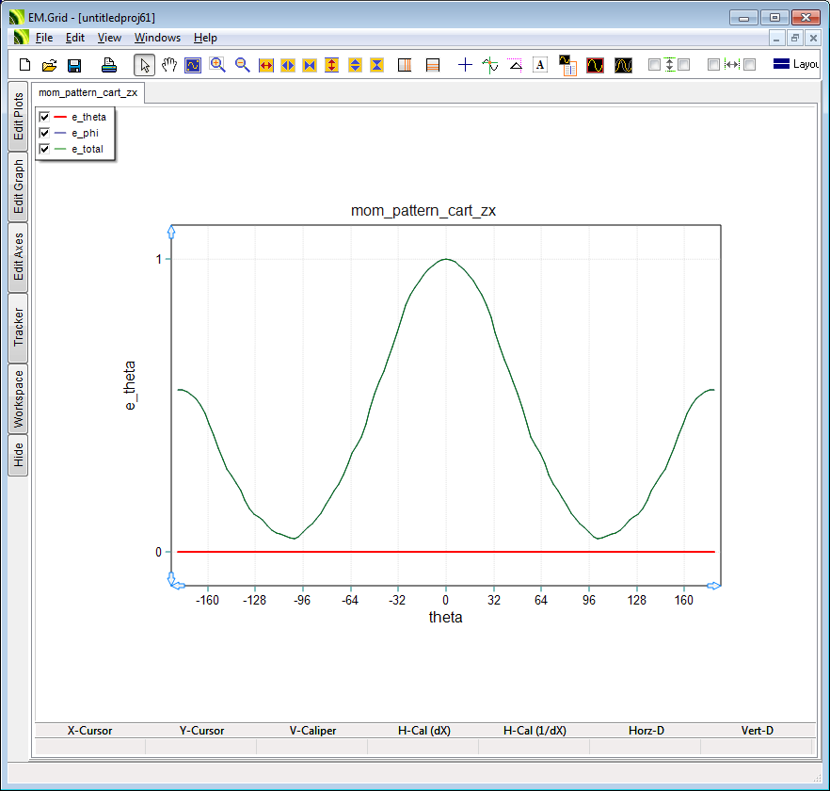This screenshot has width=830, height=791.
Task: Open the Tracker side panel
Action: click(x=18, y=328)
